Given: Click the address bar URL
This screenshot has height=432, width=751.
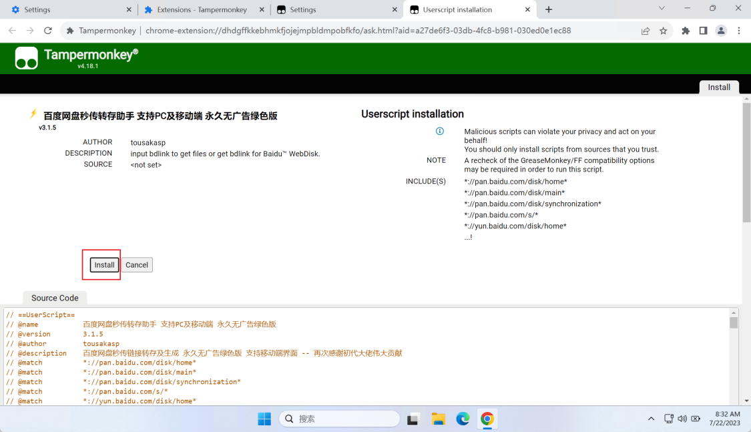Looking at the screenshot, I should tap(358, 31).
